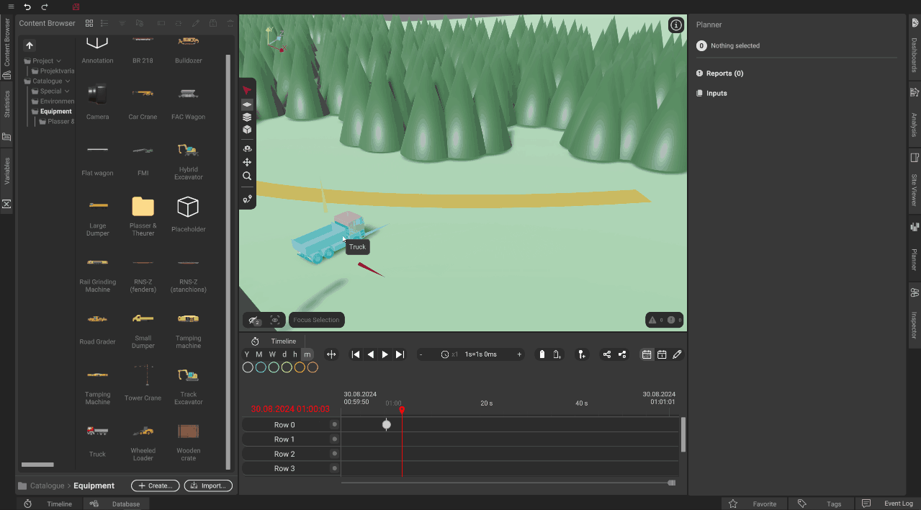Image resolution: width=921 pixels, height=510 pixels.
Task: Click the first share nodes icon in timeline
Action: (607, 354)
